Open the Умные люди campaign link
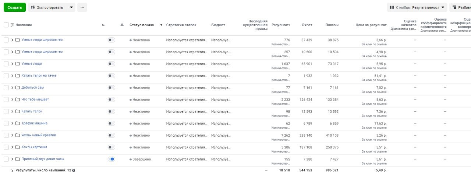 tap(32, 64)
